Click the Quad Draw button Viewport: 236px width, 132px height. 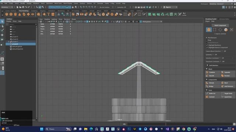pyautogui.click(x=228, y=97)
